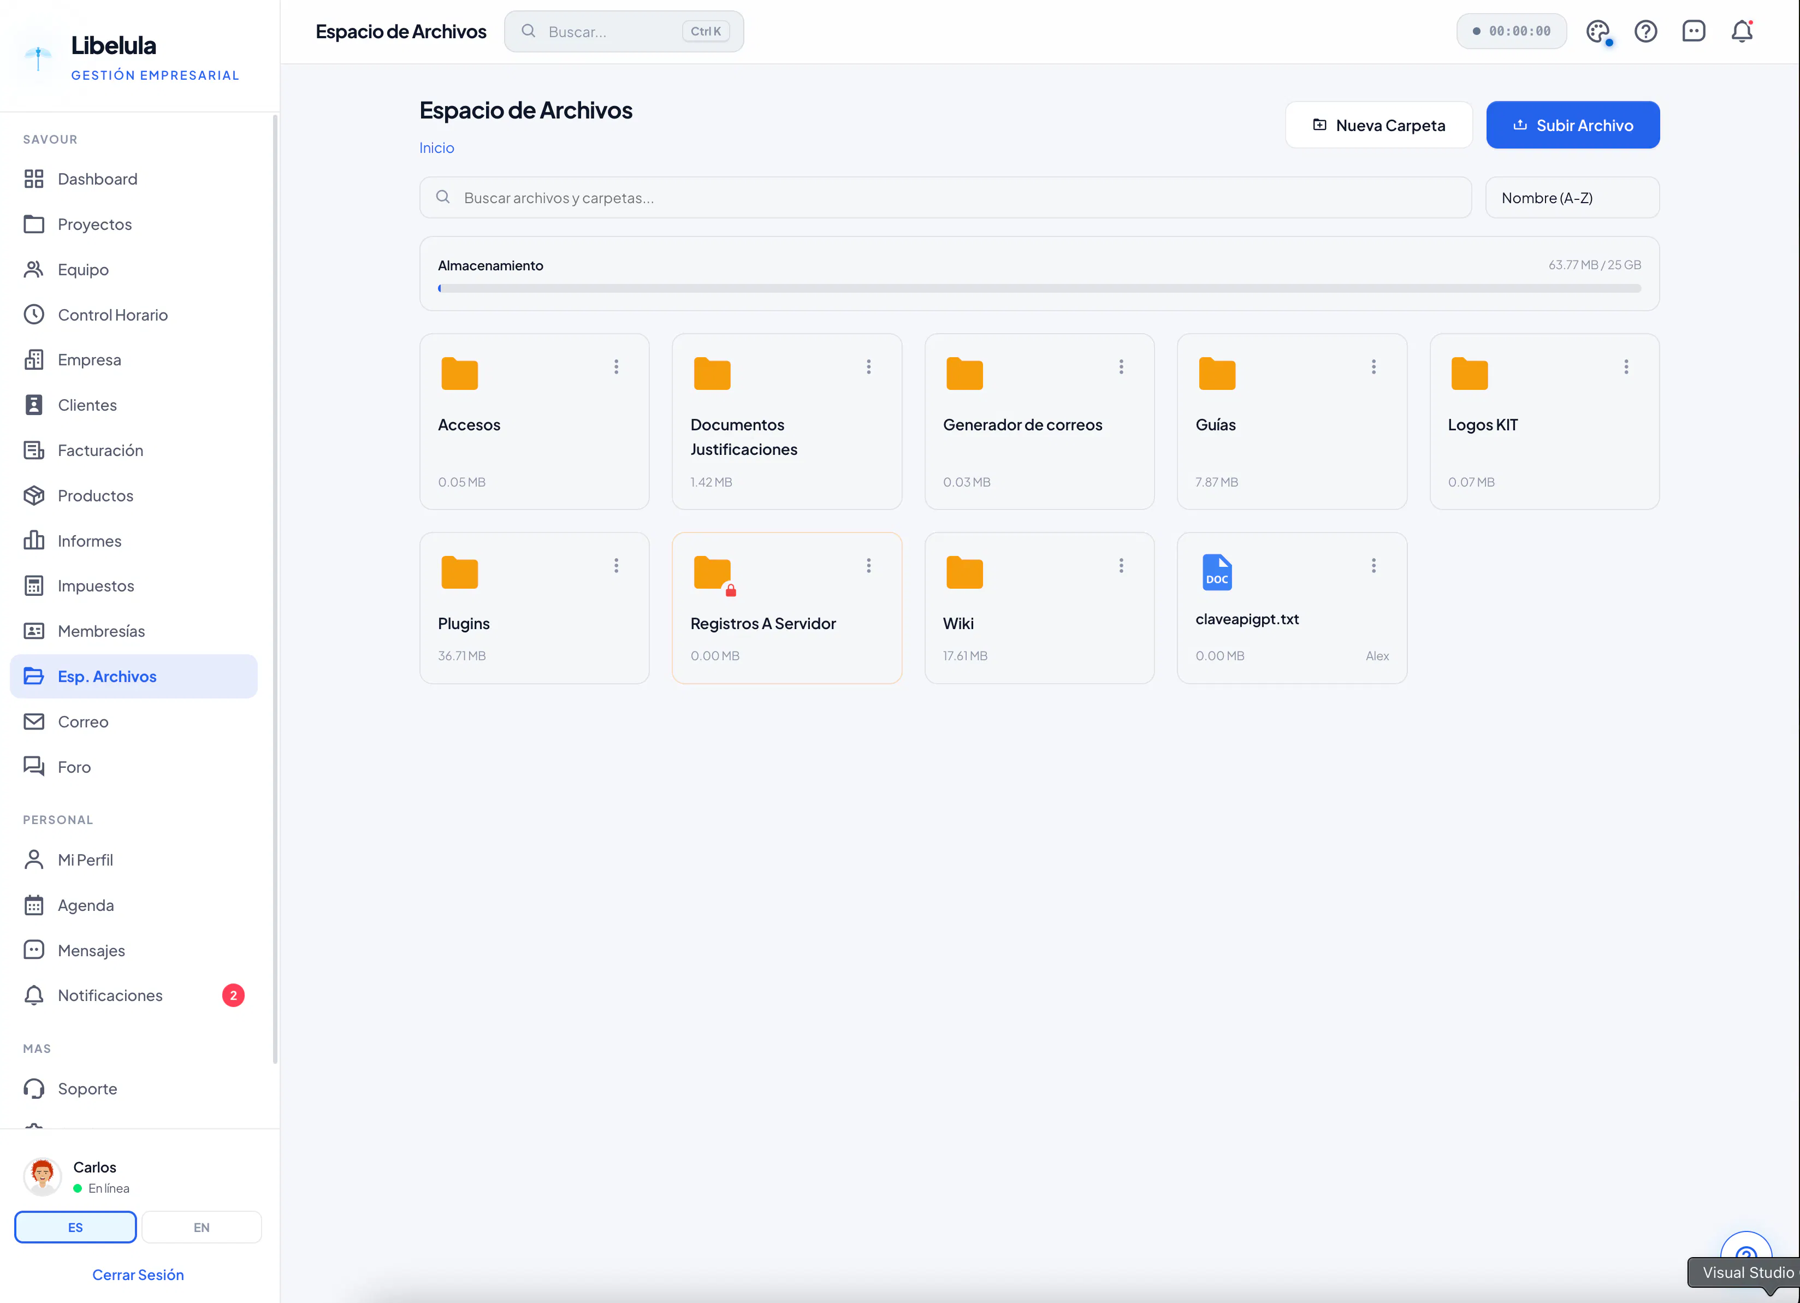The height and width of the screenshot is (1303, 1800).
Task: Click the Almacenamiento storage progress bar
Action: pyautogui.click(x=1039, y=289)
